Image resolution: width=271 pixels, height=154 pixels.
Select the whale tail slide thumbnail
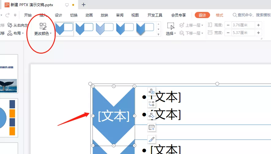tap(9, 74)
